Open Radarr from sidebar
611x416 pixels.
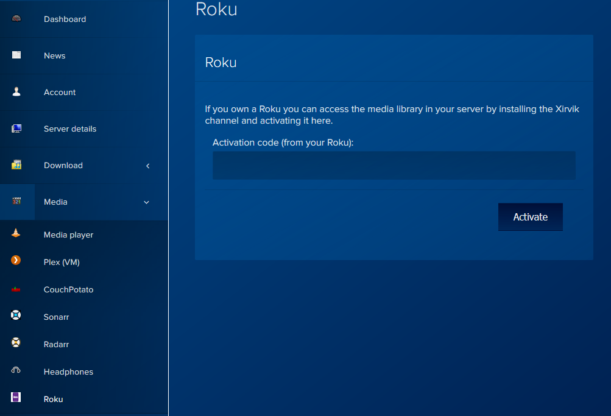click(56, 344)
